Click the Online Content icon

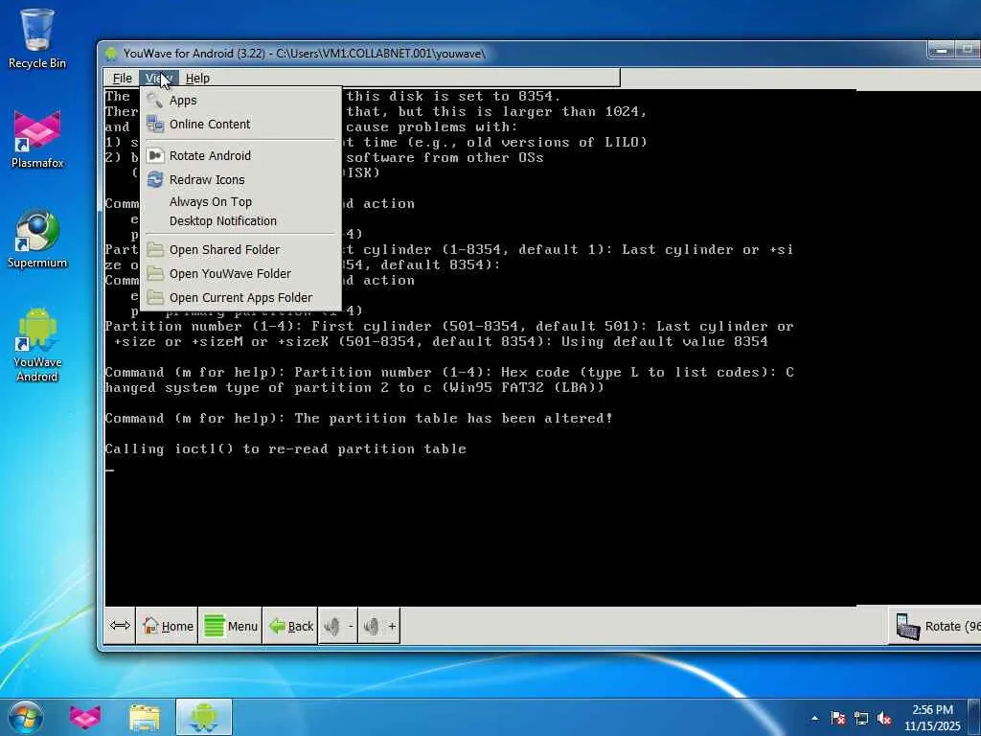(x=154, y=124)
